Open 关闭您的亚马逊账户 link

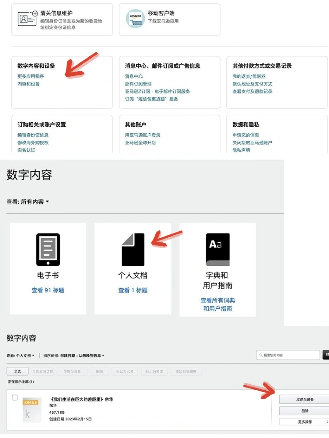(252, 142)
